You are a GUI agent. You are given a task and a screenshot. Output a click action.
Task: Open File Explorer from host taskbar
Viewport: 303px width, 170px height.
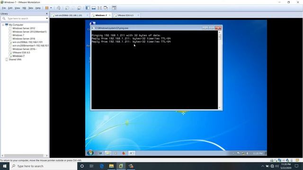click(111, 166)
